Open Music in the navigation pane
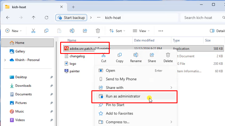This screenshot has height=126, width=225. (19, 111)
